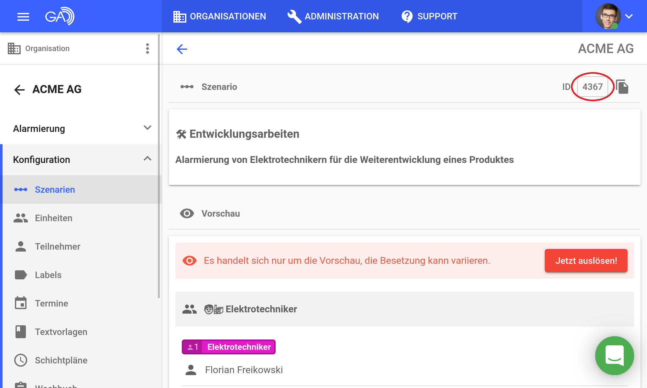Open the Einheiten sidebar entry
The image size is (647, 388).
[54, 218]
